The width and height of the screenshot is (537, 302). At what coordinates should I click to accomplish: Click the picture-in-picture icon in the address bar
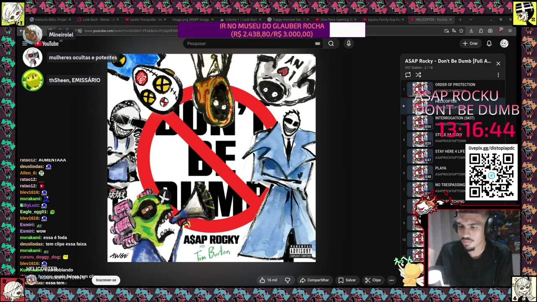click(x=446, y=31)
